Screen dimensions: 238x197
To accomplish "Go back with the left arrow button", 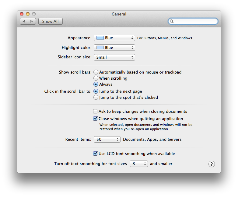I will click(24, 21).
